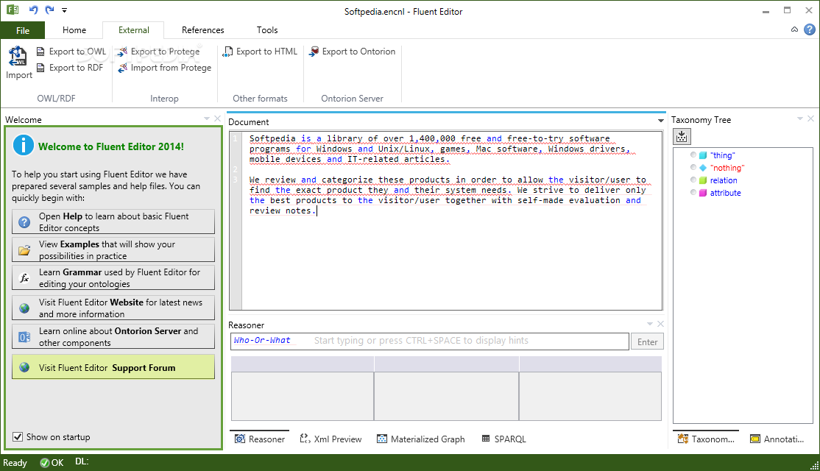This screenshot has width=820, height=471.
Task: Expand the circle next to relation
Action: (x=693, y=180)
